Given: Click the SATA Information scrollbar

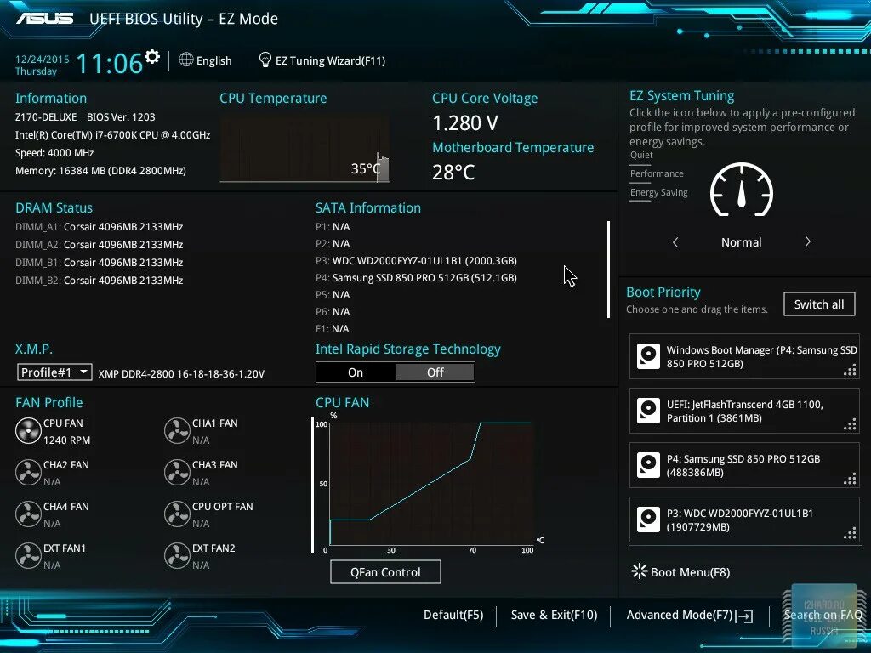Looking at the screenshot, I should (x=609, y=270).
